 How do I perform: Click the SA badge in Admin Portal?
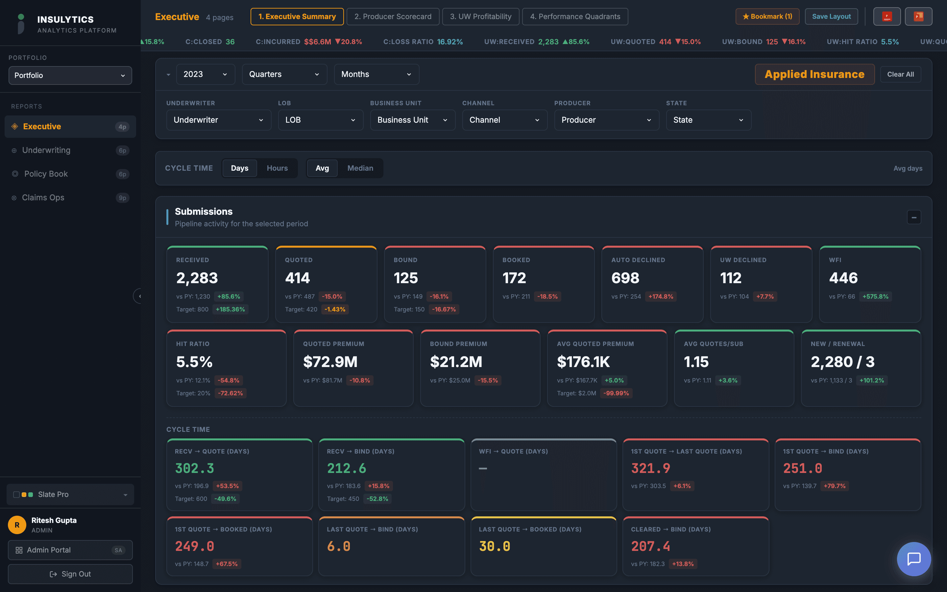(x=118, y=550)
